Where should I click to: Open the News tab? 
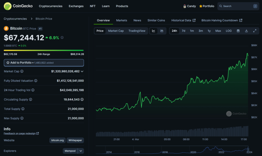click(137, 20)
